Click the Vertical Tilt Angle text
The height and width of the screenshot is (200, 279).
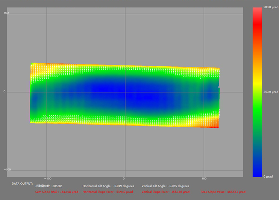point(165,186)
